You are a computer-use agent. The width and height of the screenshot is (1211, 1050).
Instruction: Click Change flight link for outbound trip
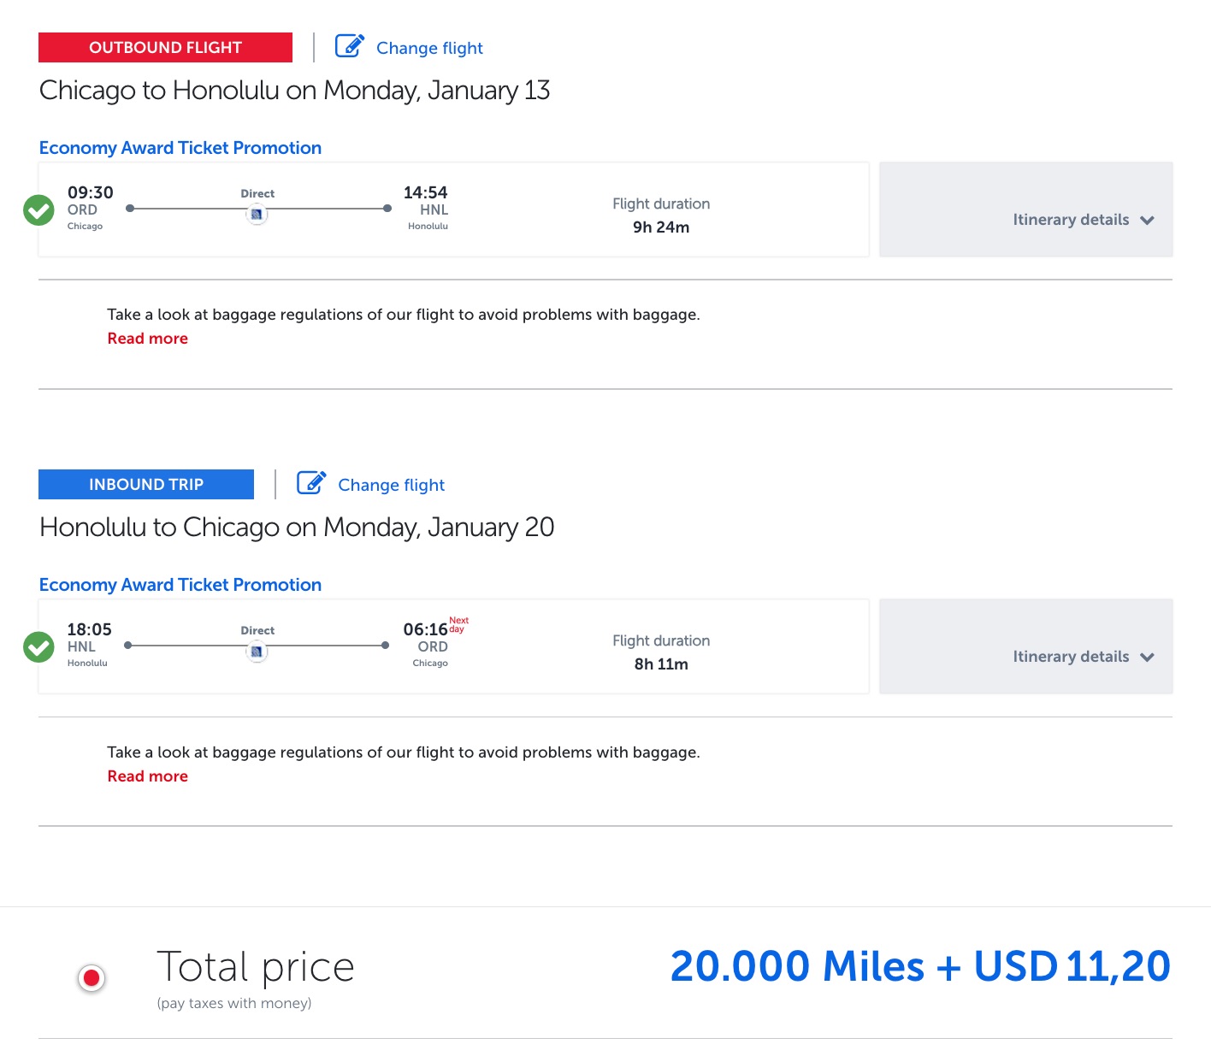click(429, 49)
